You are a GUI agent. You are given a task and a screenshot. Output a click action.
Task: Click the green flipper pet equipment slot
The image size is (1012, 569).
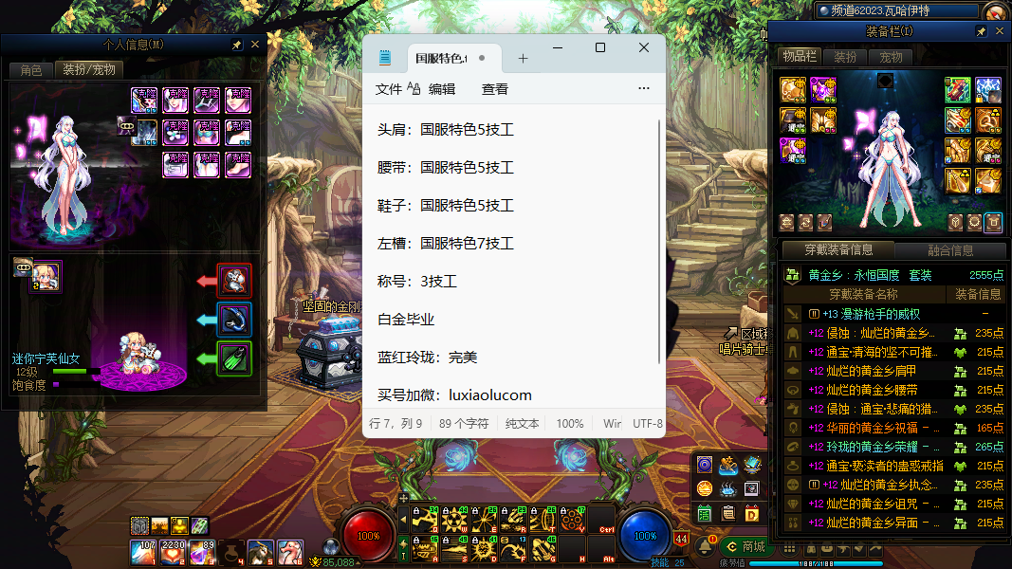tap(234, 358)
